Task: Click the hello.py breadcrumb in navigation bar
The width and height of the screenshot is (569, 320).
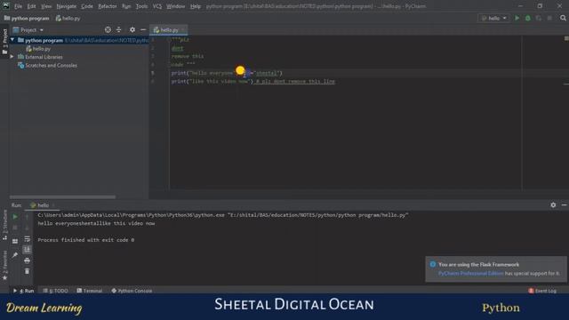Action: click(68, 18)
